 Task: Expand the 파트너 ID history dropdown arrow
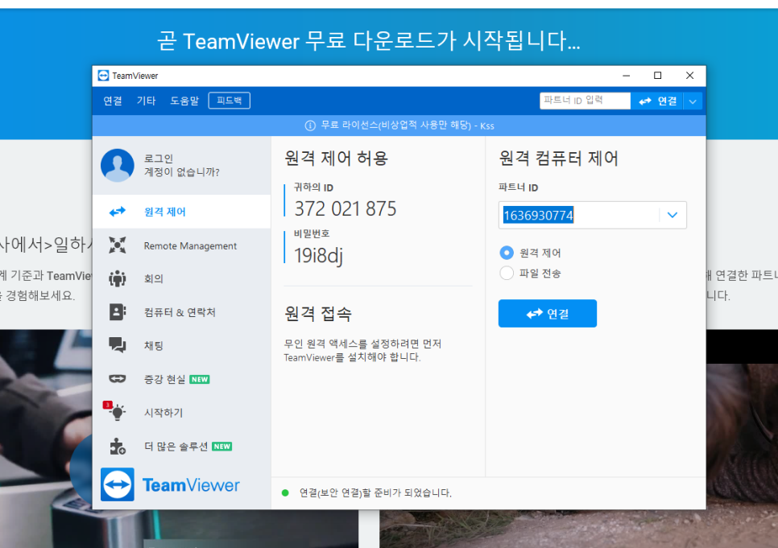pyautogui.click(x=672, y=215)
